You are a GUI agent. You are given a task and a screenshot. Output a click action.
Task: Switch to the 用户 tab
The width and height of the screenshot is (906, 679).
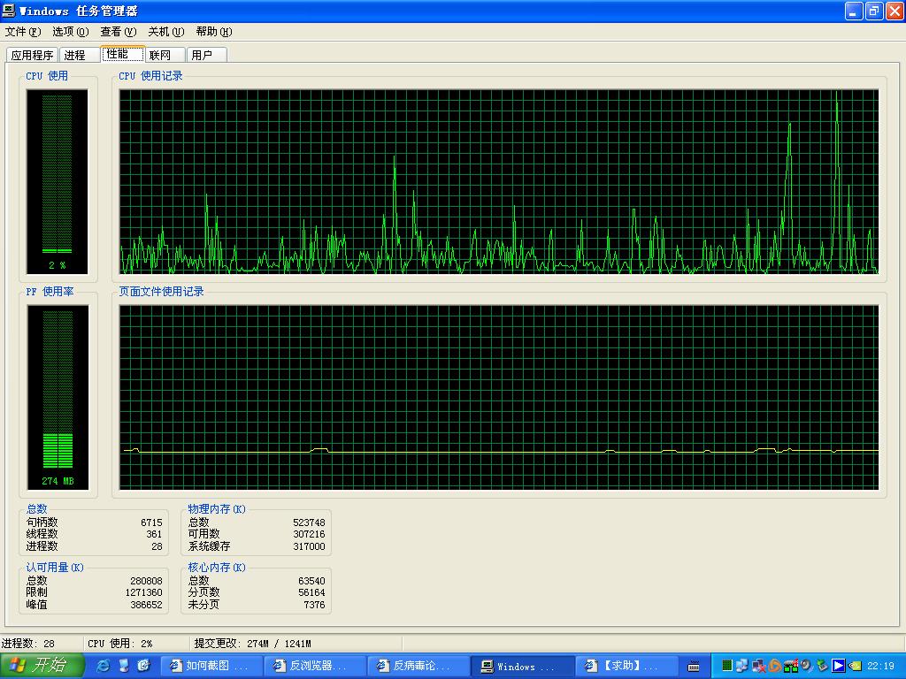[203, 55]
